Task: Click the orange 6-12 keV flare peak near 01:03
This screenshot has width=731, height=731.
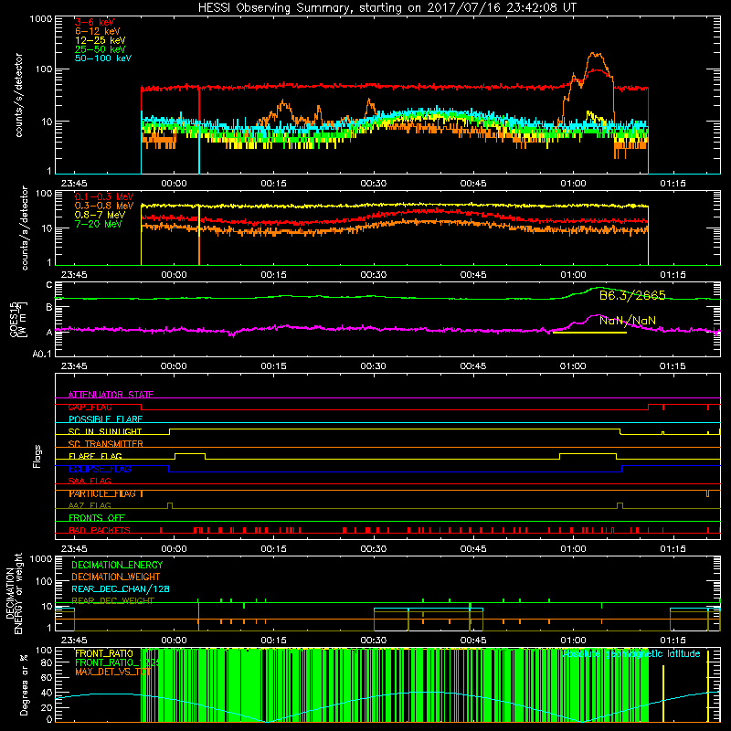Action: 596,55
